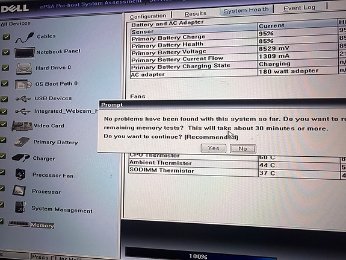Toggle the Notebook Panel checkbox
The height and width of the screenshot is (260, 346).
pyautogui.click(x=6, y=52)
